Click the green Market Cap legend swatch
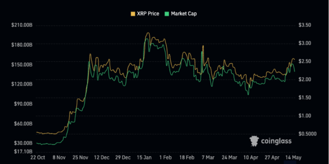The width and height of the screenshot is (329, 164). click(x=167, y=14)
